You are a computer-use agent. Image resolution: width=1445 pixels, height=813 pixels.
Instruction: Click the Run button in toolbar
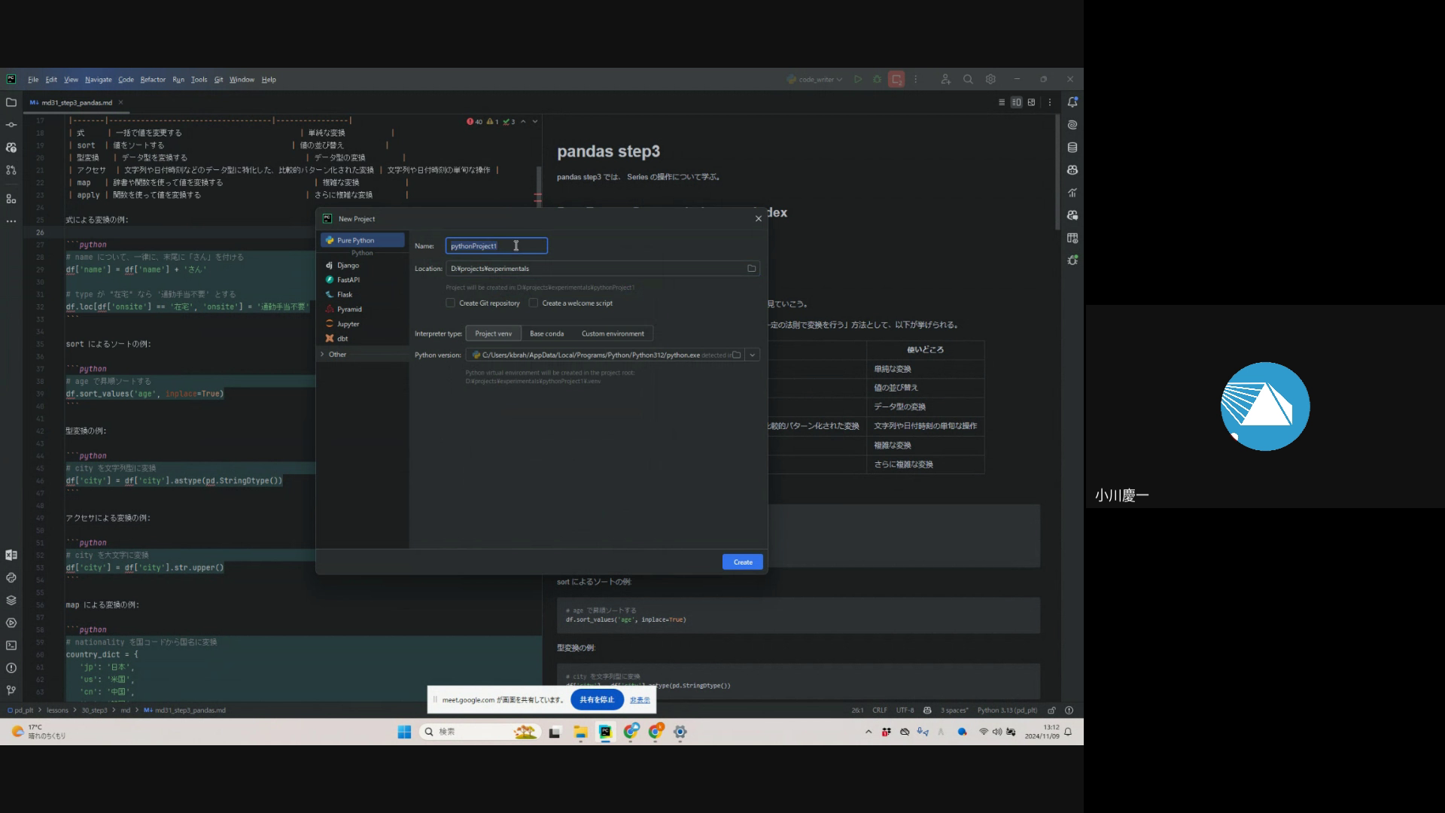point(857,79)
